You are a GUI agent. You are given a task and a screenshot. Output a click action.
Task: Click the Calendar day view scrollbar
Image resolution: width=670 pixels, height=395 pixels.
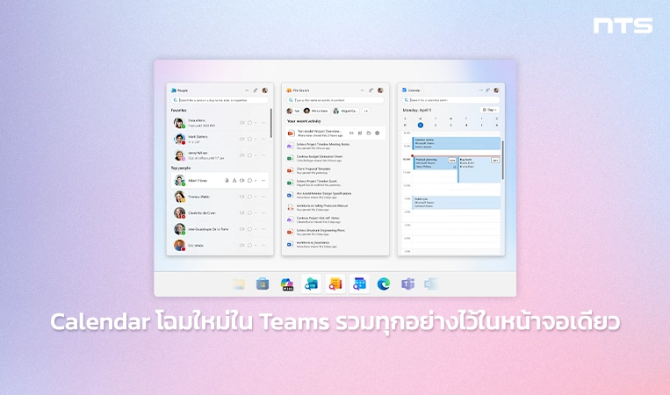tap(502, 160)
